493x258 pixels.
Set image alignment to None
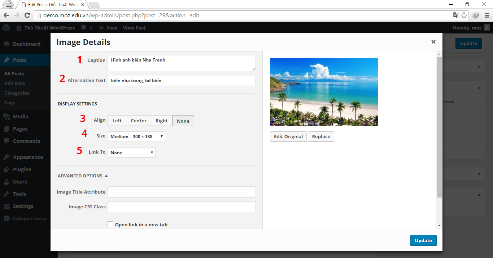[183, 121]
